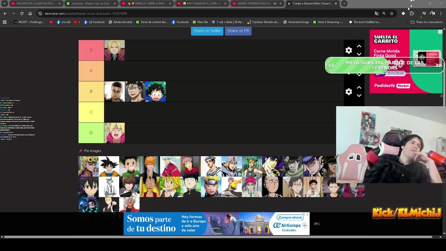This screenshot has width=446, height=251.
Task: Select Boruto image in D tier
Action: pos(115,133)
